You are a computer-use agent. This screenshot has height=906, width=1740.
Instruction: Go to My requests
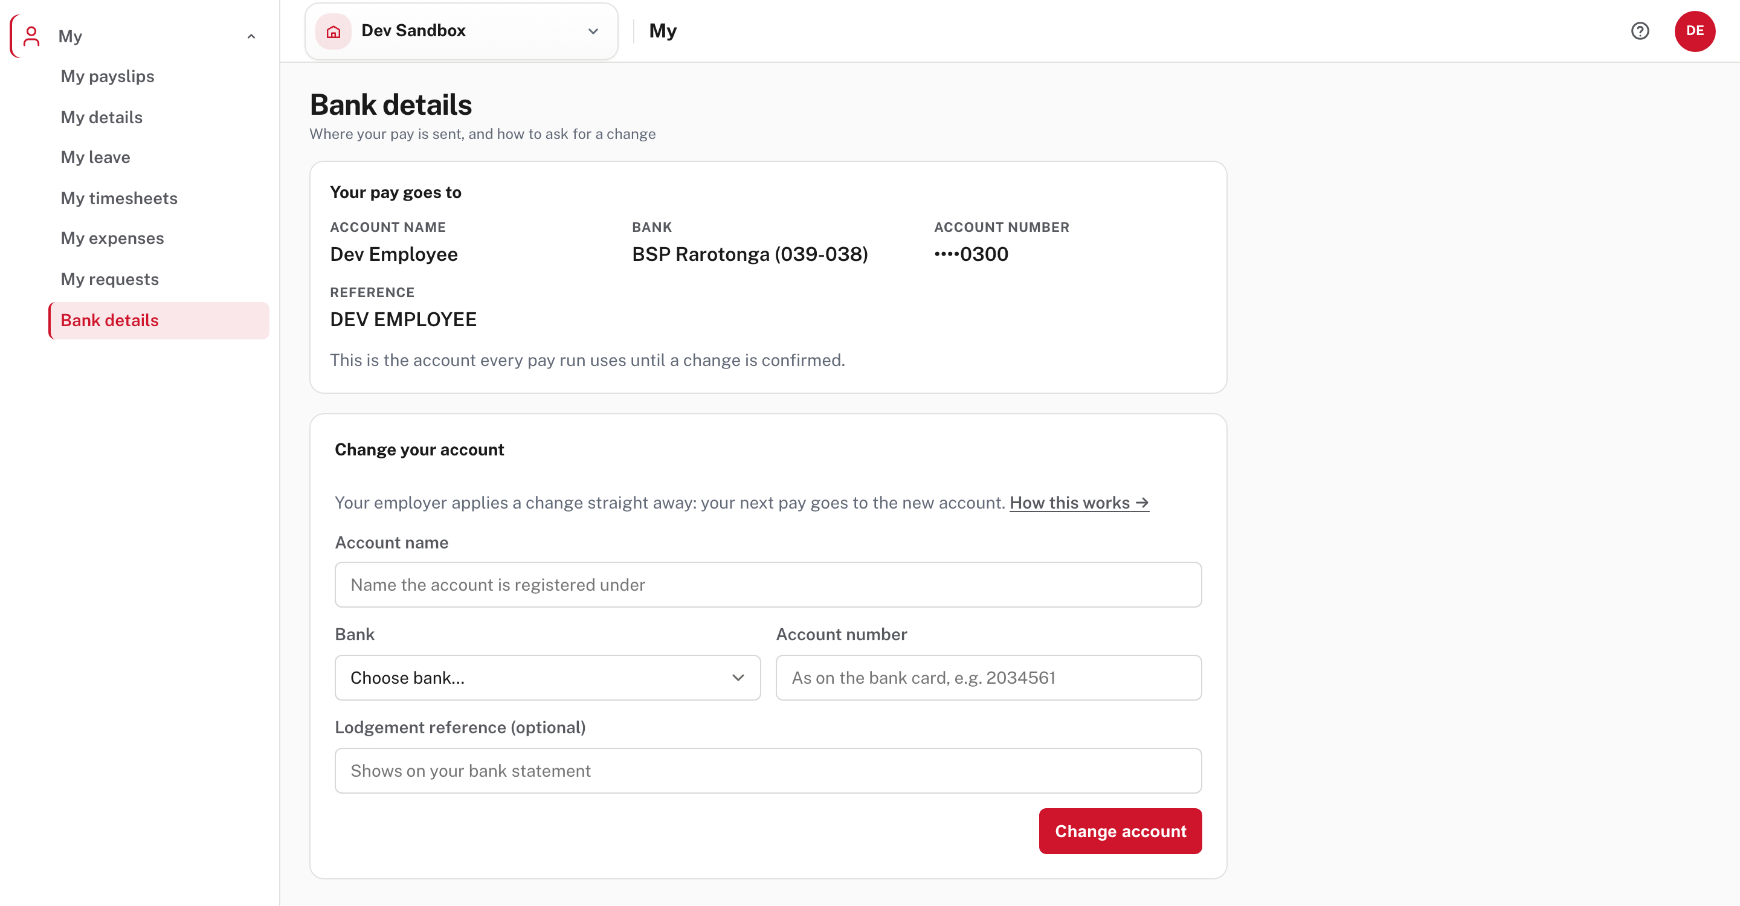(109, 279)
